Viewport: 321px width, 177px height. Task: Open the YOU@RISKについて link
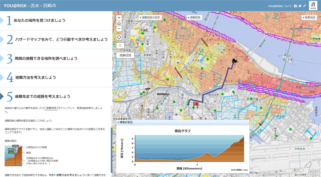pos(280,6)
